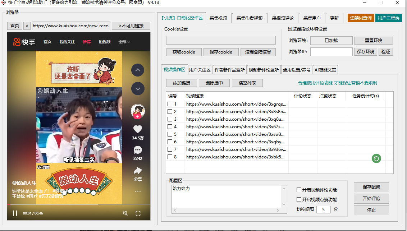
Task: Go to previous video with up arrow
Action: [x=138, y=70]
